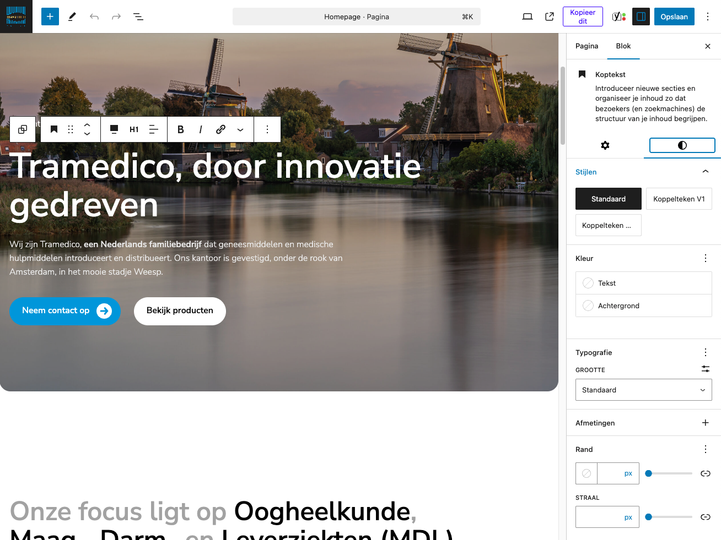Image resolution: width=721 pixels, height=540 pixels.
Task: Open the editor options three-dot menu
Action: click(708, 17)
